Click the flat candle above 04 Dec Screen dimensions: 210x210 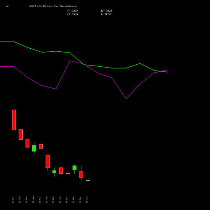[88, 181]
